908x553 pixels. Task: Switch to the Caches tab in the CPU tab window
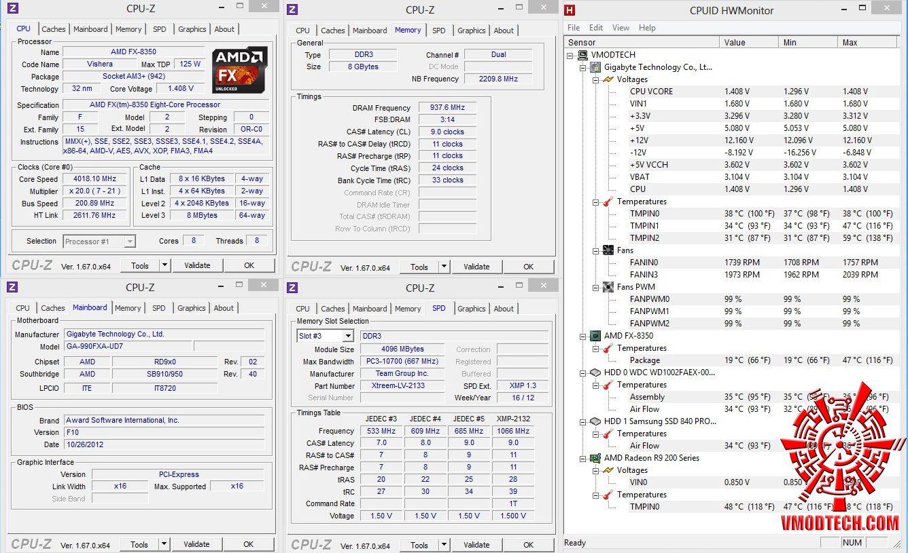(54, 29)
